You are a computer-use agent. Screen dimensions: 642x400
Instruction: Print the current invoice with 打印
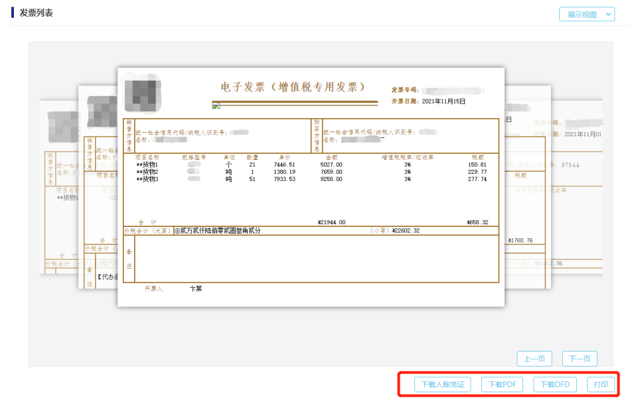pos(600,384)
